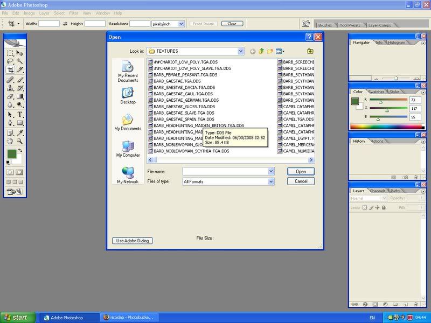Expand the Look in folder dropdown
This screenshot has width=431, height=323.
240,51
